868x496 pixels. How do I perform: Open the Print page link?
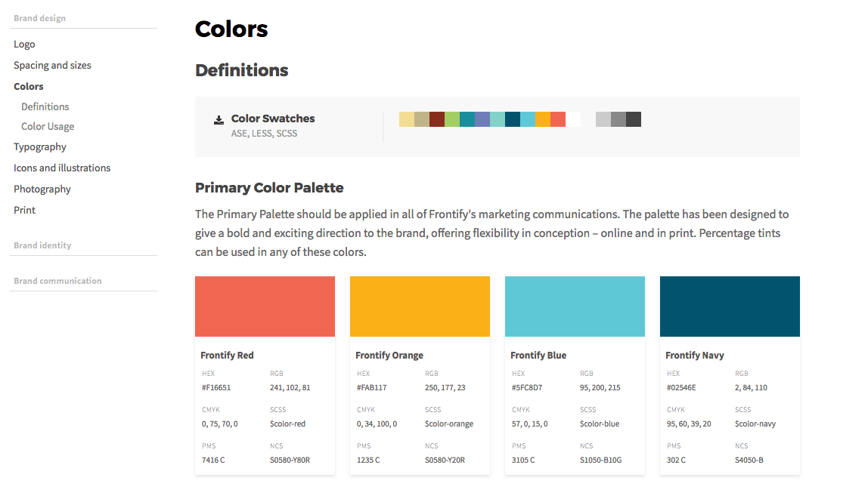24,210
